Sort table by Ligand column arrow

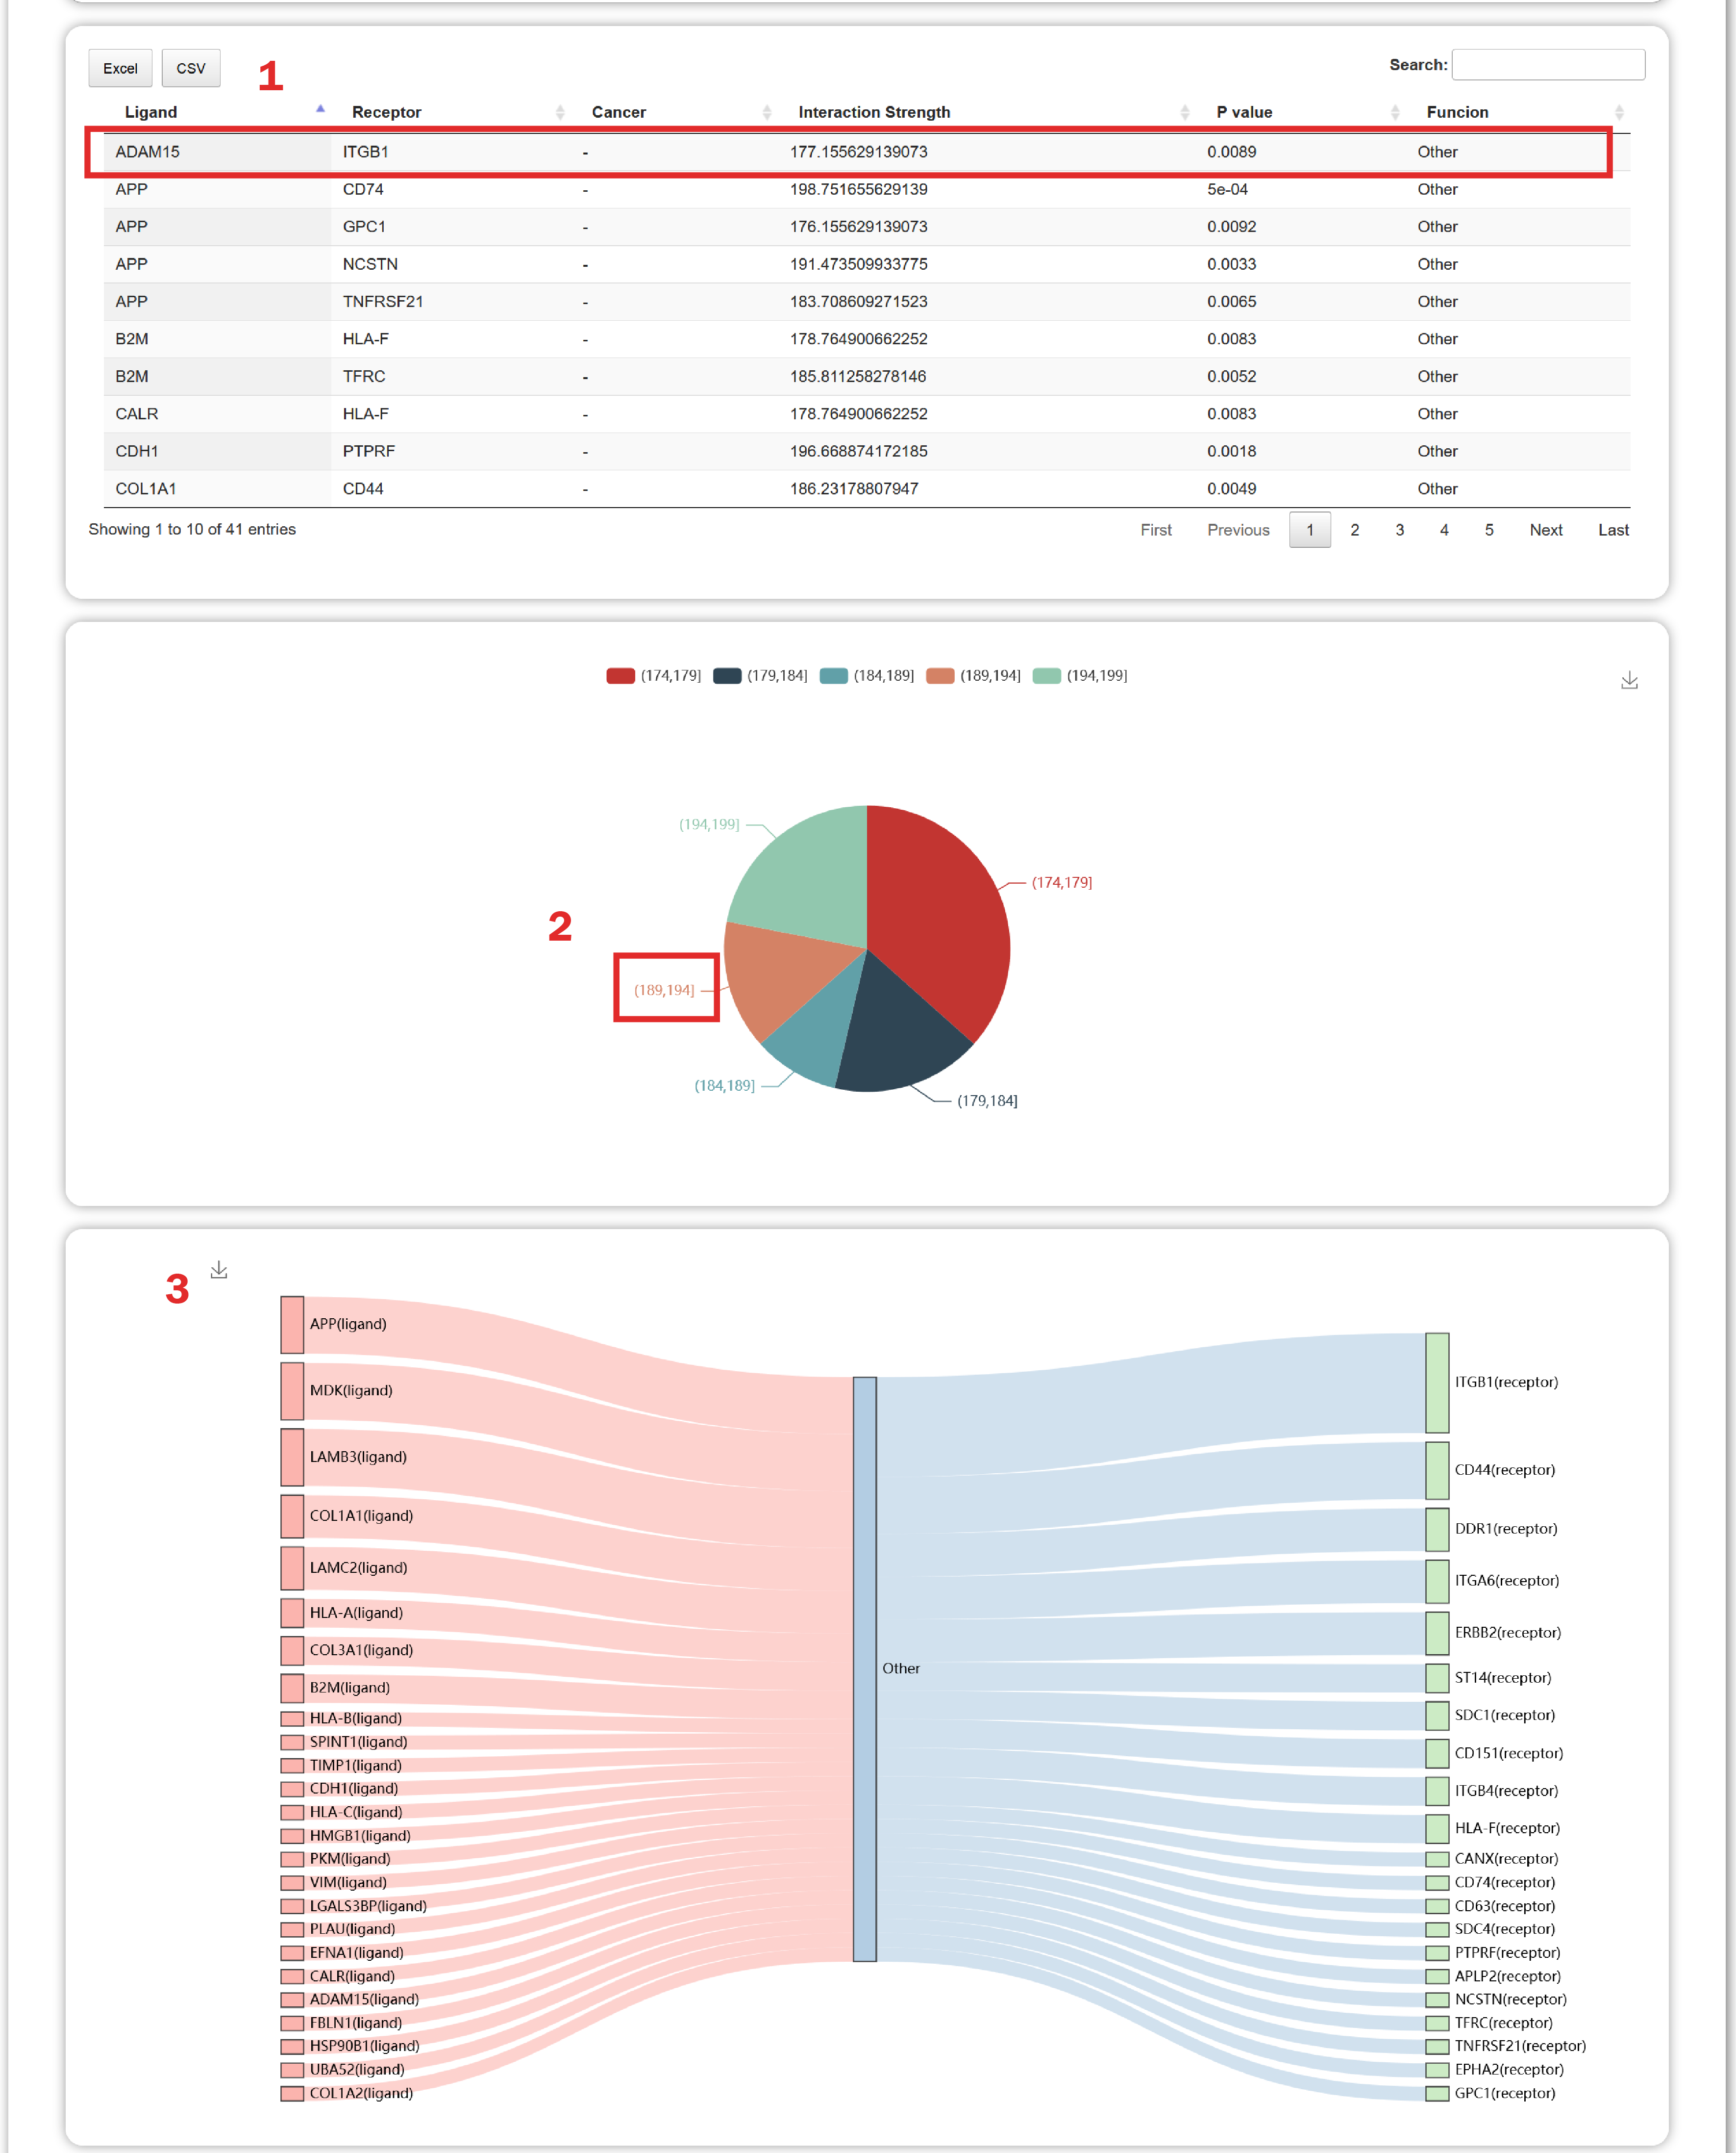click(x=320, y=110)
